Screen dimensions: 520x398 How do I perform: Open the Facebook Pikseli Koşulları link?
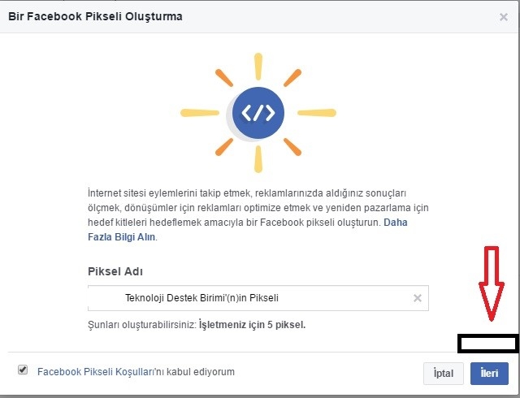[x=96, y=372]
